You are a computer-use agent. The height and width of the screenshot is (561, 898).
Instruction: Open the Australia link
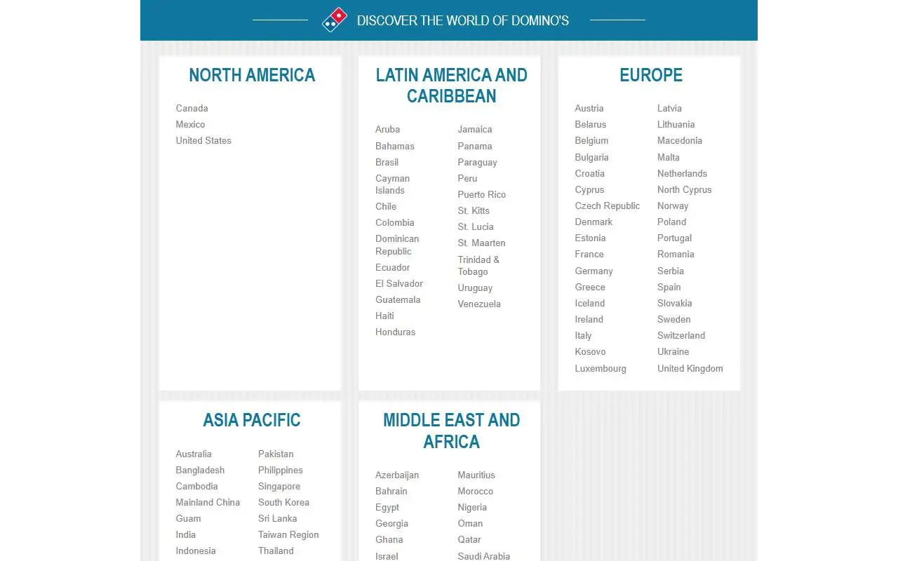tap(194, 454)
